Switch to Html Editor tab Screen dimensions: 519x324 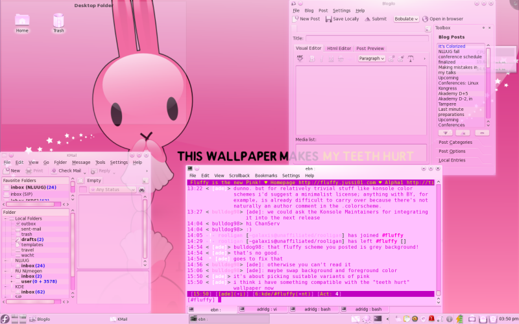point(339,48)
